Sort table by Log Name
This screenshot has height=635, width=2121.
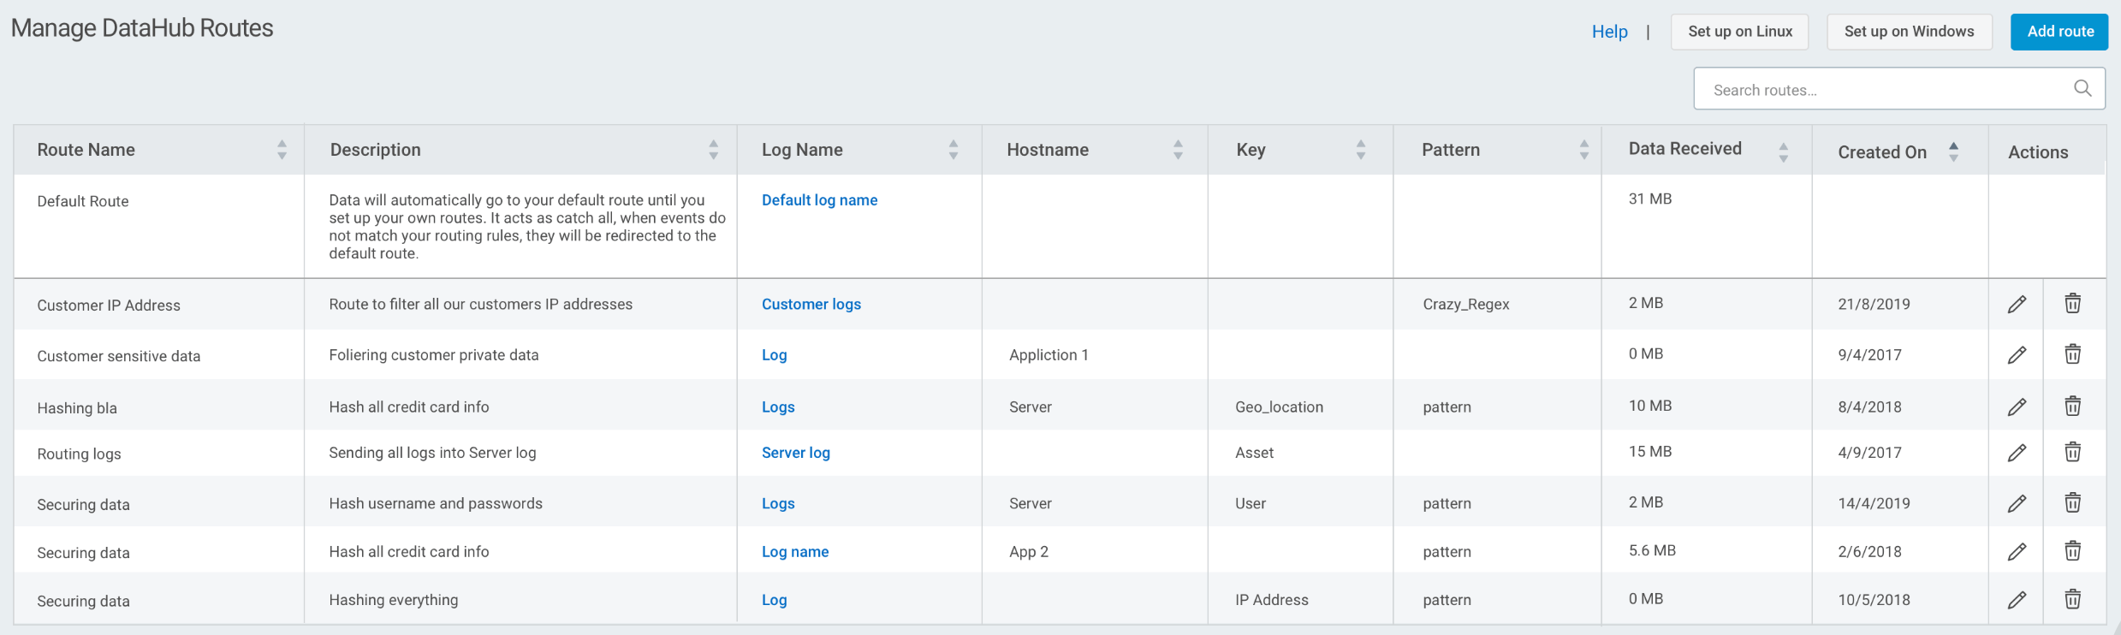(953, 150)
